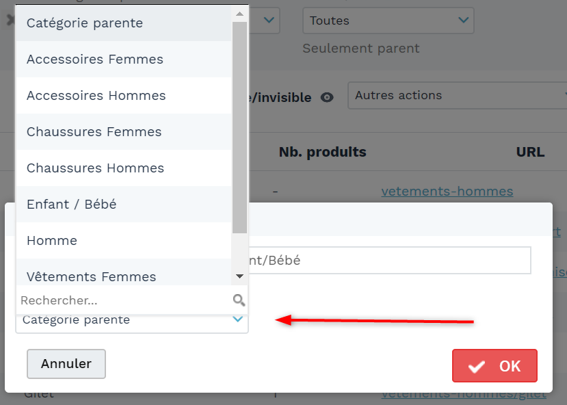Select the Catégorie parente placeholder option
Image resolution: width=567 pixels, height=405 pixels.
point(124,23)
